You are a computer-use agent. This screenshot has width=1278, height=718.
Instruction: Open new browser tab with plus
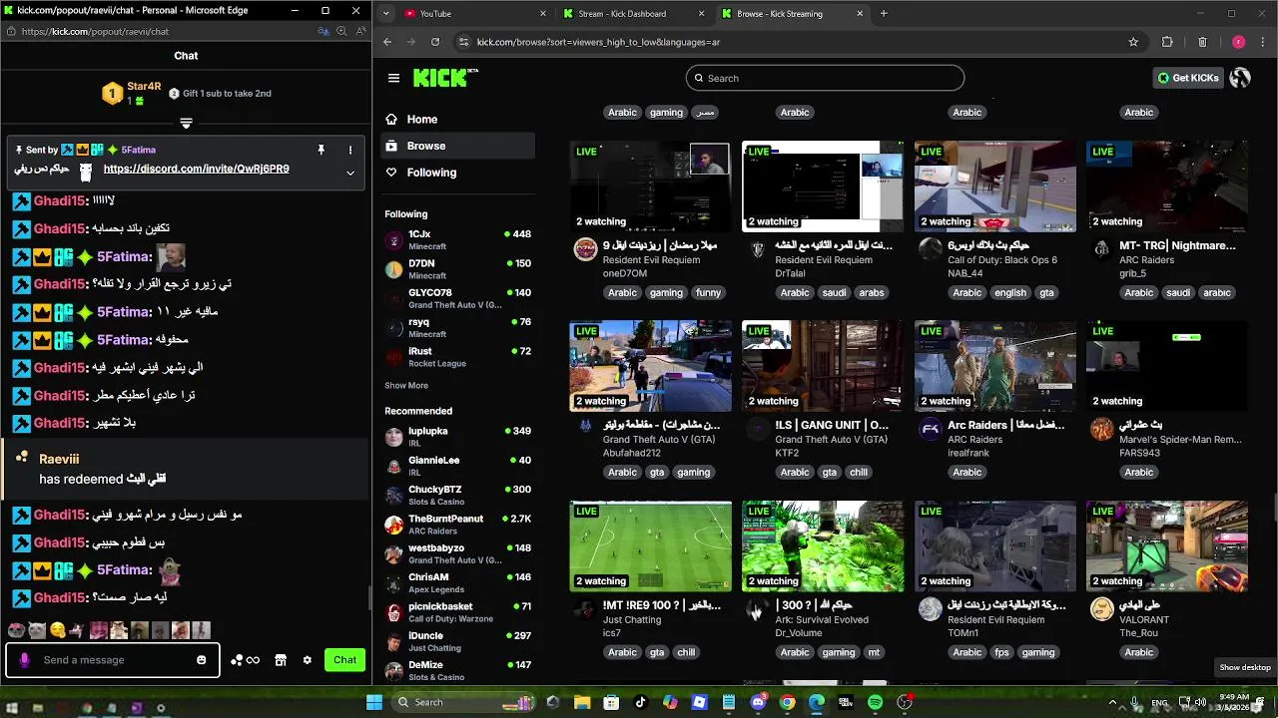pyautogui.click(x=884, y=14)
